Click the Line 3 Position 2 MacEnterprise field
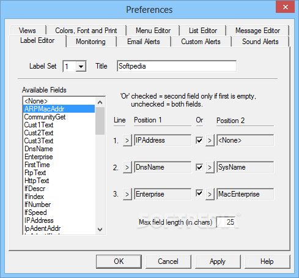 click(x=245, y=194)
